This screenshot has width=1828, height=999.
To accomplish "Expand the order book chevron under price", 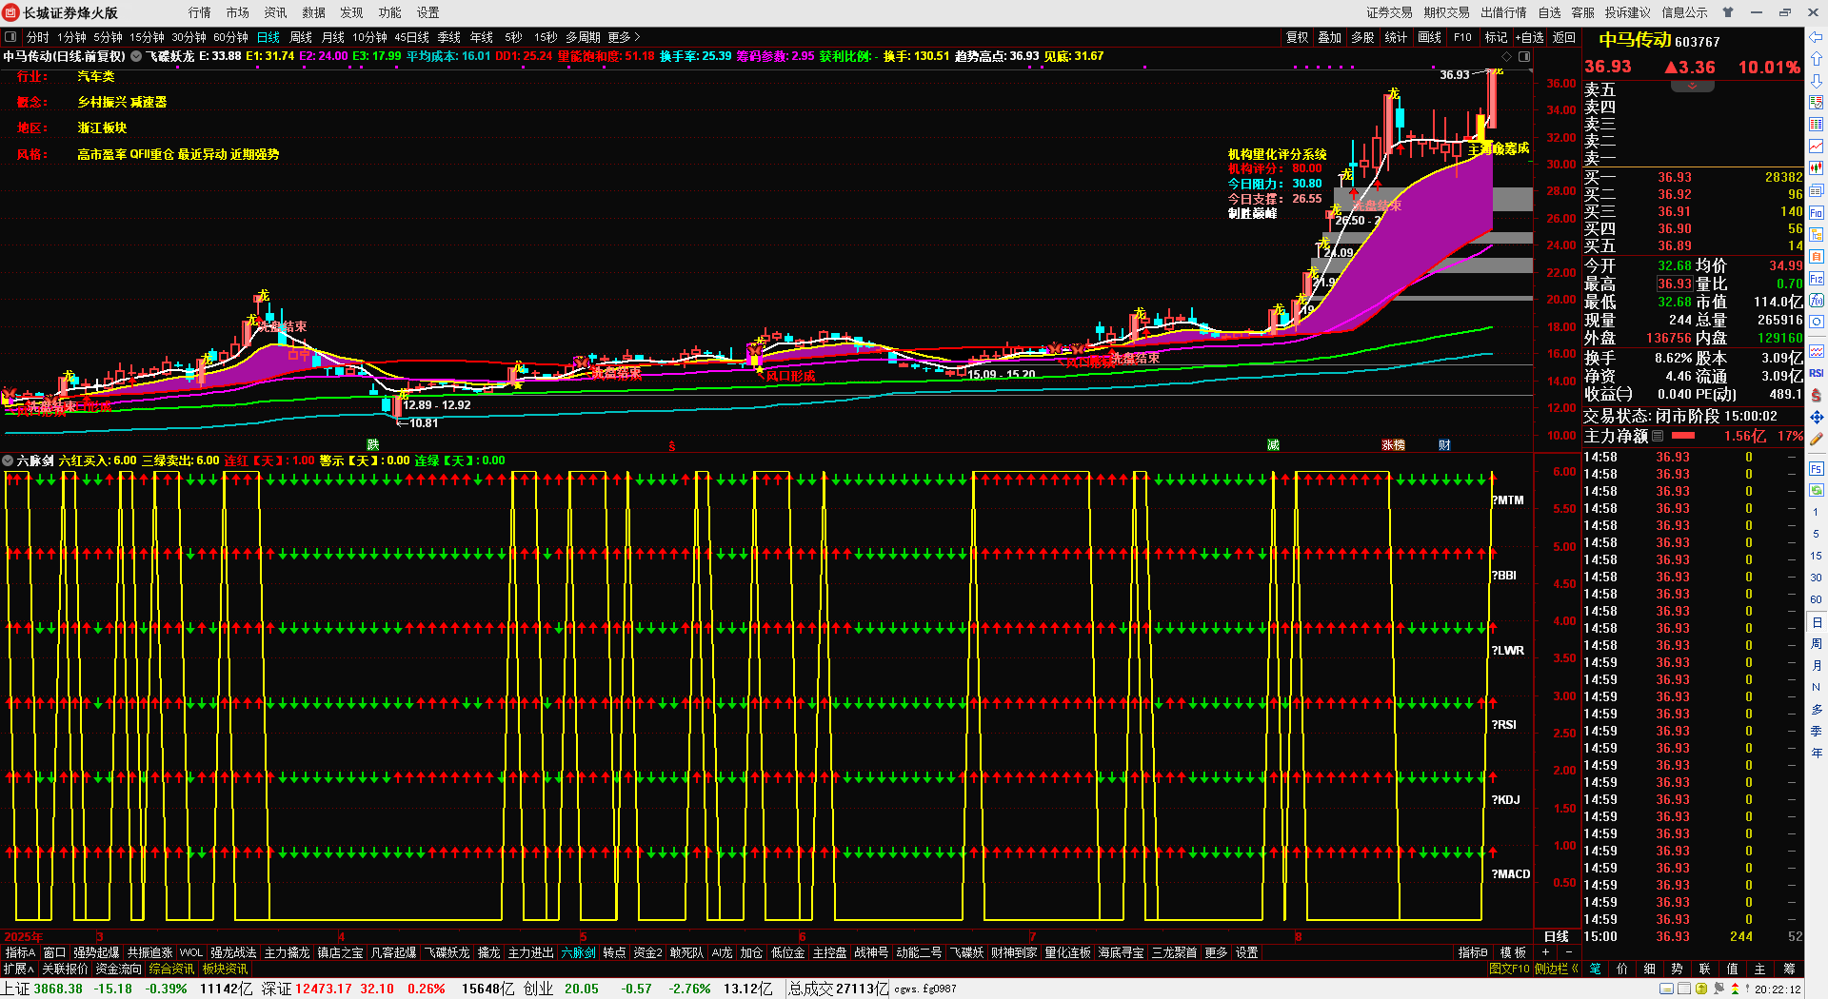I will 1692,87.
